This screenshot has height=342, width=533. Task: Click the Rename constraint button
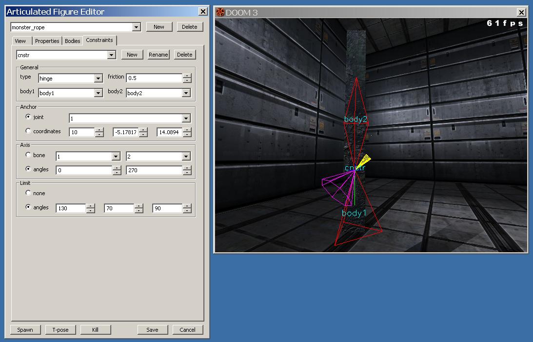158,55
